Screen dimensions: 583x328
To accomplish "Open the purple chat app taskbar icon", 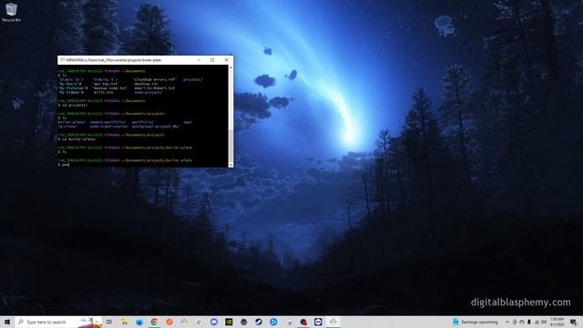I will point(214,322).
